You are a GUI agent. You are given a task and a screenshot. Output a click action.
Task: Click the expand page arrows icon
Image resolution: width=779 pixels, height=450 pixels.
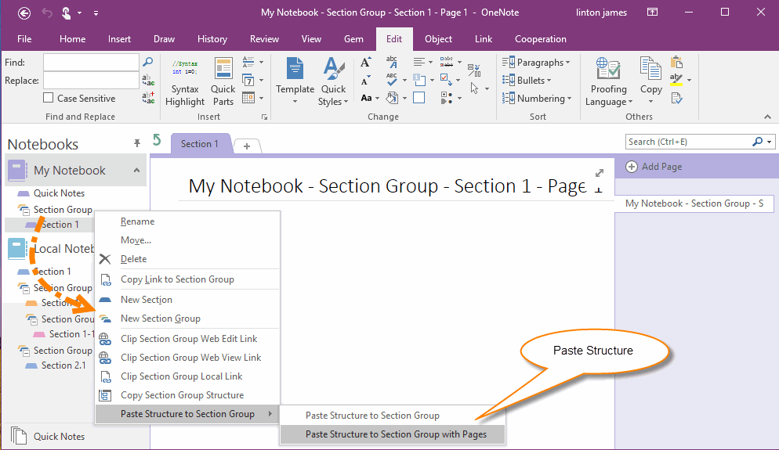click(600, 173)
